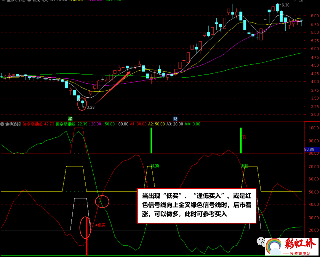
Task: Click the magenta 20.00 value in indicator header
Action: [x=96, y=124]
